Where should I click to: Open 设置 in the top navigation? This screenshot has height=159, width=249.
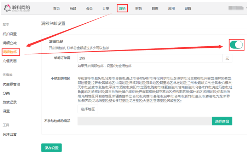coord(188,8)
